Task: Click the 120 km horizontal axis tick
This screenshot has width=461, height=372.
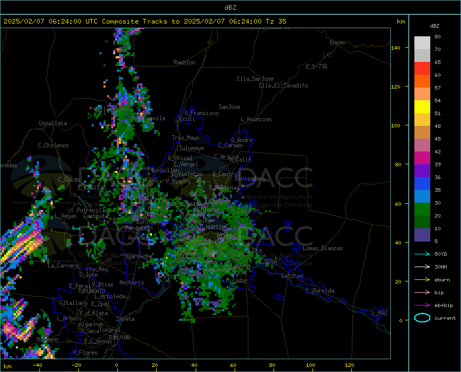Action: click(349, 365)
